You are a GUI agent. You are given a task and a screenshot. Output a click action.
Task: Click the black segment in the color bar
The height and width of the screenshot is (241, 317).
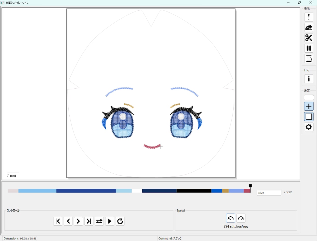click(194, 191)
